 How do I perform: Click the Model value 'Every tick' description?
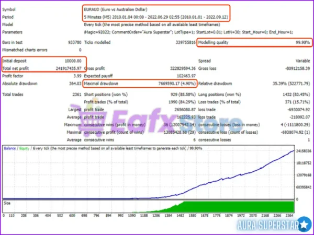(x=152, y=25)
